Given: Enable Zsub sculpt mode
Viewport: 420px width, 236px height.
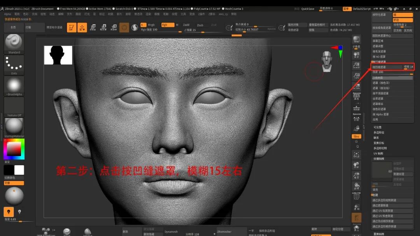Looking at the screenshot, I should tap(200, 25).
